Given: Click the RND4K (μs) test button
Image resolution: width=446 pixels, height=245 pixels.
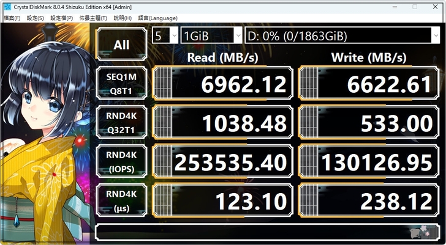Looking at the screenshot, I should 121,201.
